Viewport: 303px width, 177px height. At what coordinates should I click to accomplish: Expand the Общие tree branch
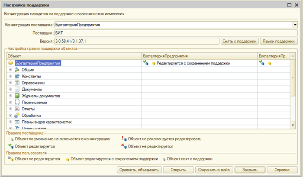click(10, 70)
